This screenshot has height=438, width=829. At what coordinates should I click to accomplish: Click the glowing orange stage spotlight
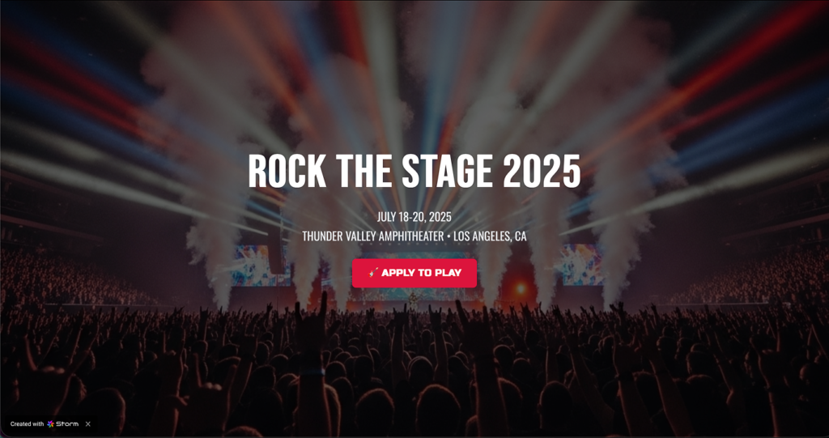pyautogui.click(x=521, y=288)
